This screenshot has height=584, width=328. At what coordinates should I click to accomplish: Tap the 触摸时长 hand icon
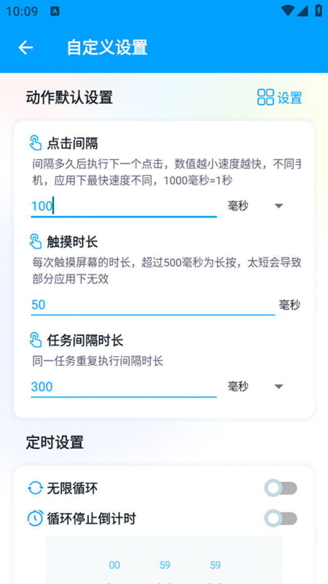36,242
